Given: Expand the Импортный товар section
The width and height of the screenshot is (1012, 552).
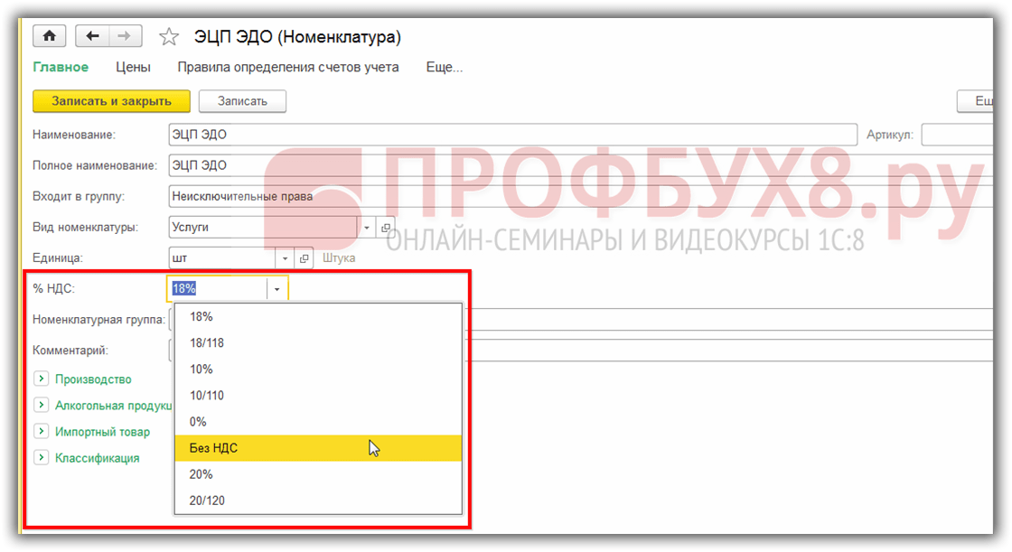Looking at the screenshot, I should click(41, 432).
